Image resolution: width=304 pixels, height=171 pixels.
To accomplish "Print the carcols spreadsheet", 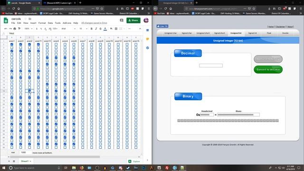I will (x=15, y=28).
